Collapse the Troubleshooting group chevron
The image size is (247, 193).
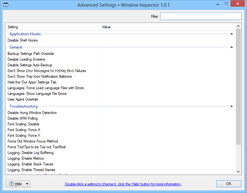click(231, 106)
